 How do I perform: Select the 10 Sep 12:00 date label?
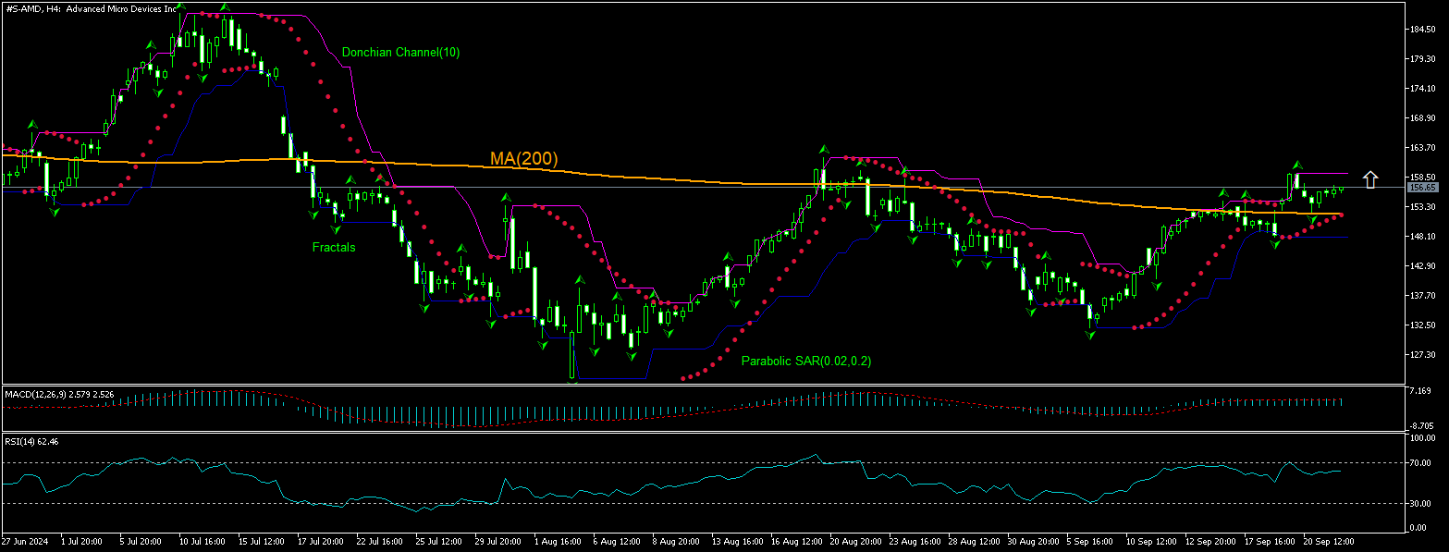[x=1148, y=539]
